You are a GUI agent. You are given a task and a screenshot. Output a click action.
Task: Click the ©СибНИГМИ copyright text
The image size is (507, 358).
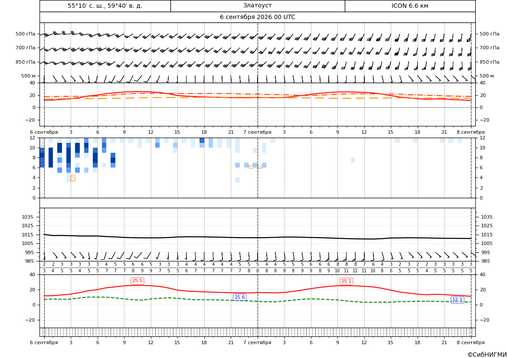pyautogui.click(x=487, y=355)
